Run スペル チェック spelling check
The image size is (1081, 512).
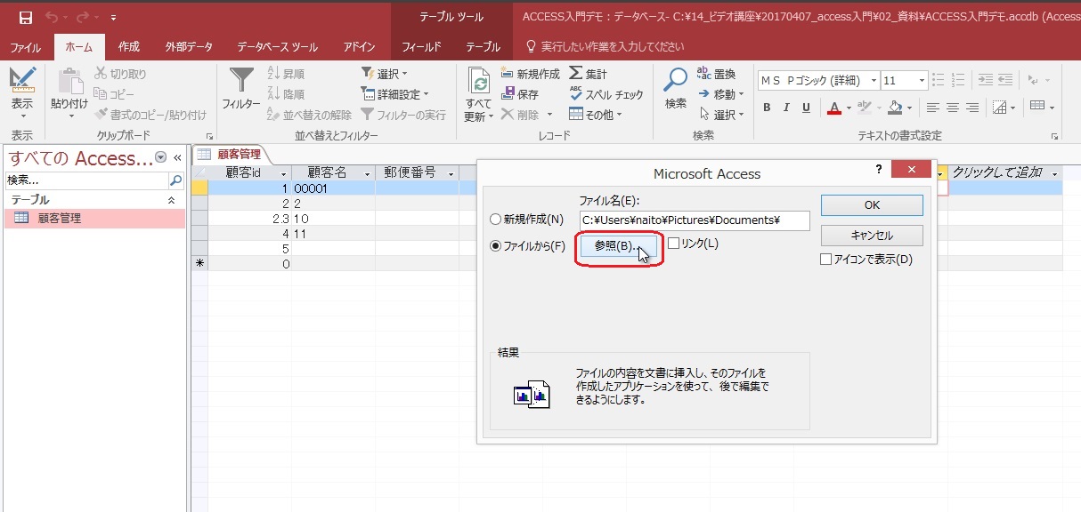(x=606, y=94)
